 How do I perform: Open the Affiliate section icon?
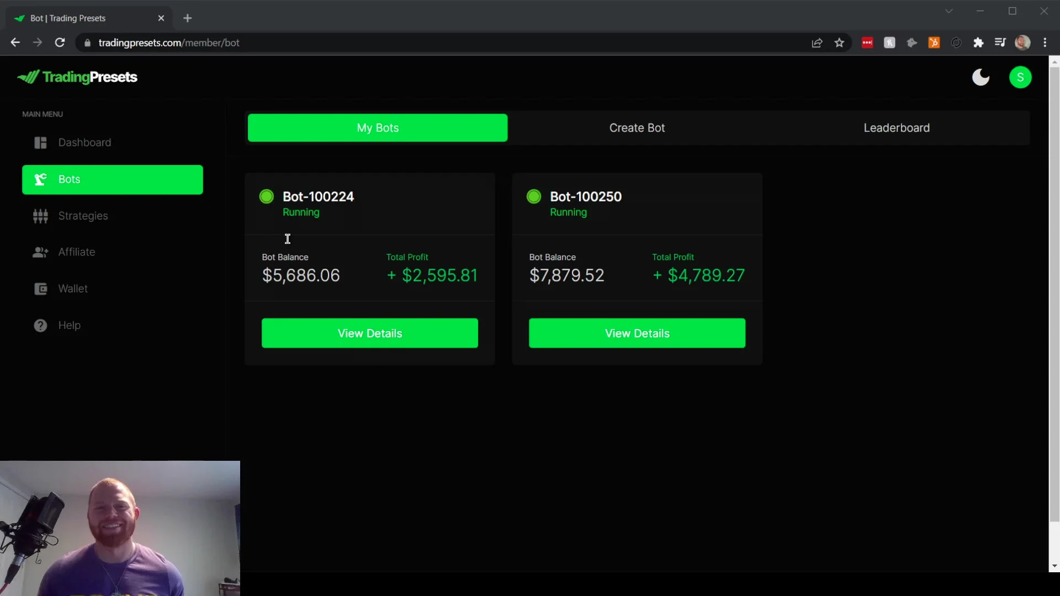40,252
